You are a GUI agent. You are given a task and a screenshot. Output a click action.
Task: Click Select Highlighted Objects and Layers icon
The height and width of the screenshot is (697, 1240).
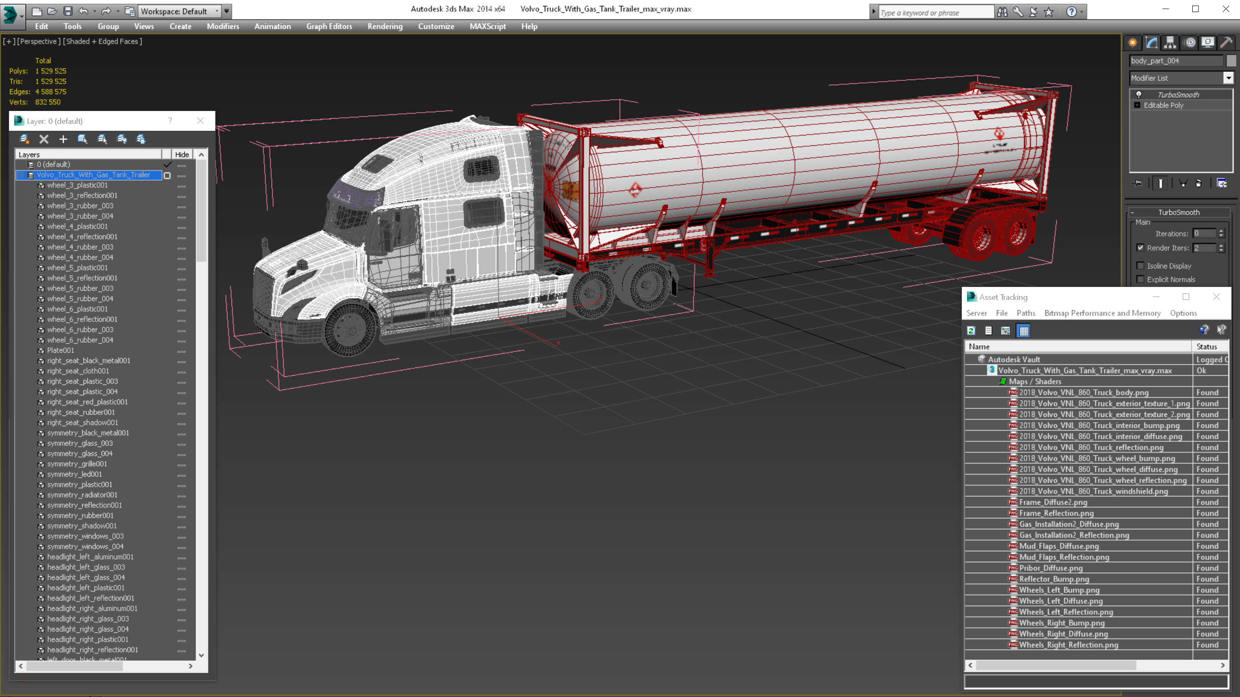pyautogui.click(x=82, y=139)
